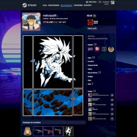
Task: Select the pistol inventory item
Action: click(x=58, y=131)
